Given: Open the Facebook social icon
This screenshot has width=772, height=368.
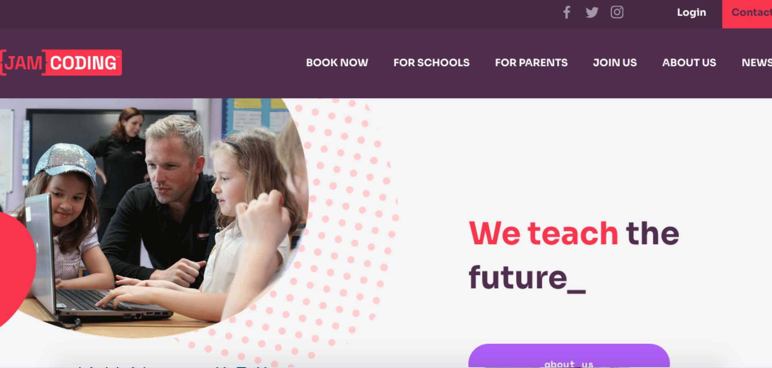Looking at the screenshot, I should tap(566, 12).
